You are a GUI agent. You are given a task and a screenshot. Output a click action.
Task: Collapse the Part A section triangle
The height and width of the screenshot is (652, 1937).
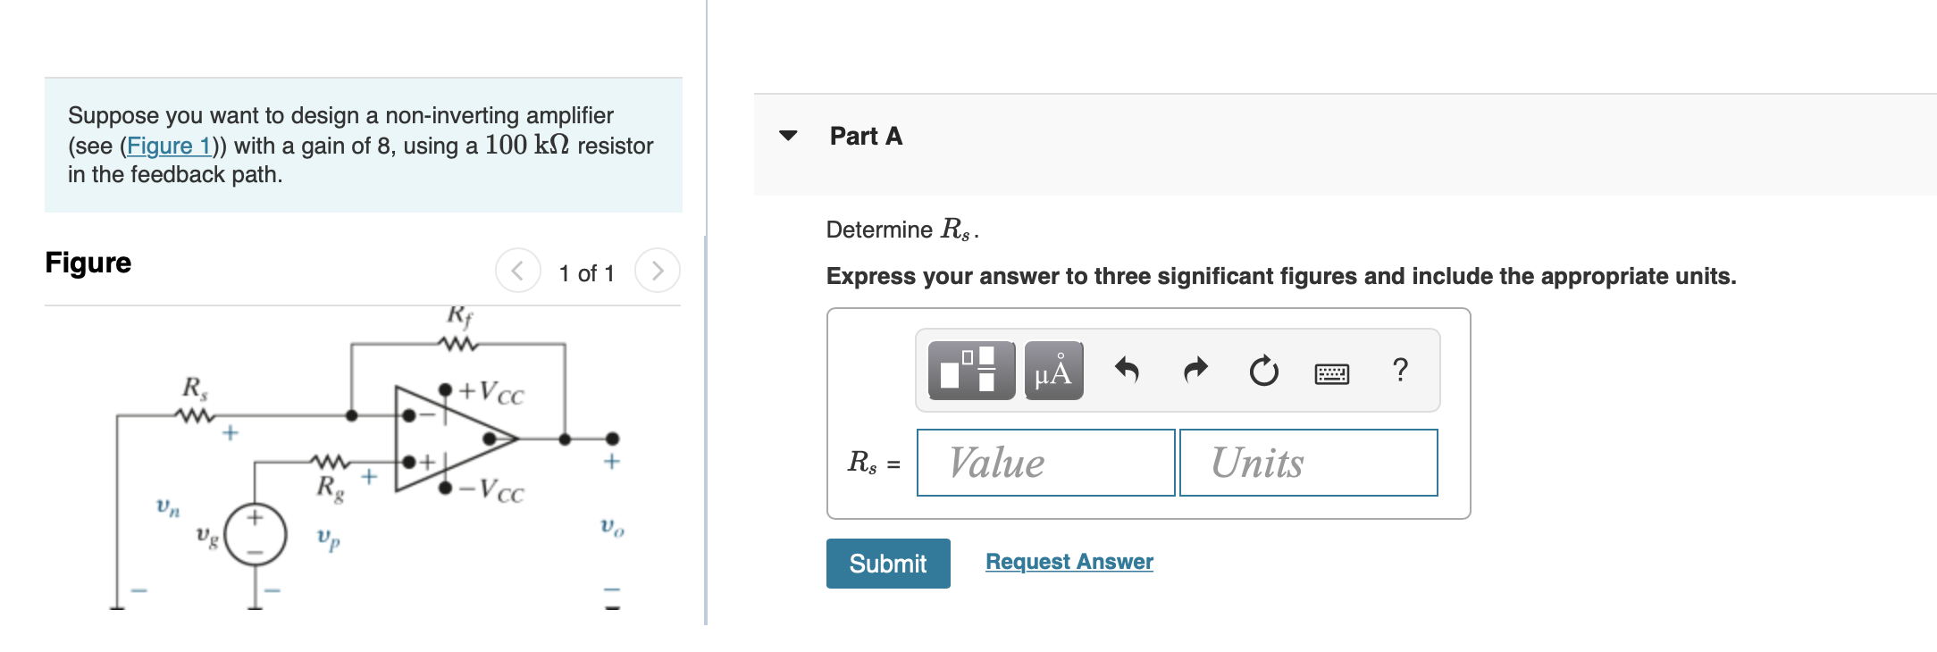788,136
